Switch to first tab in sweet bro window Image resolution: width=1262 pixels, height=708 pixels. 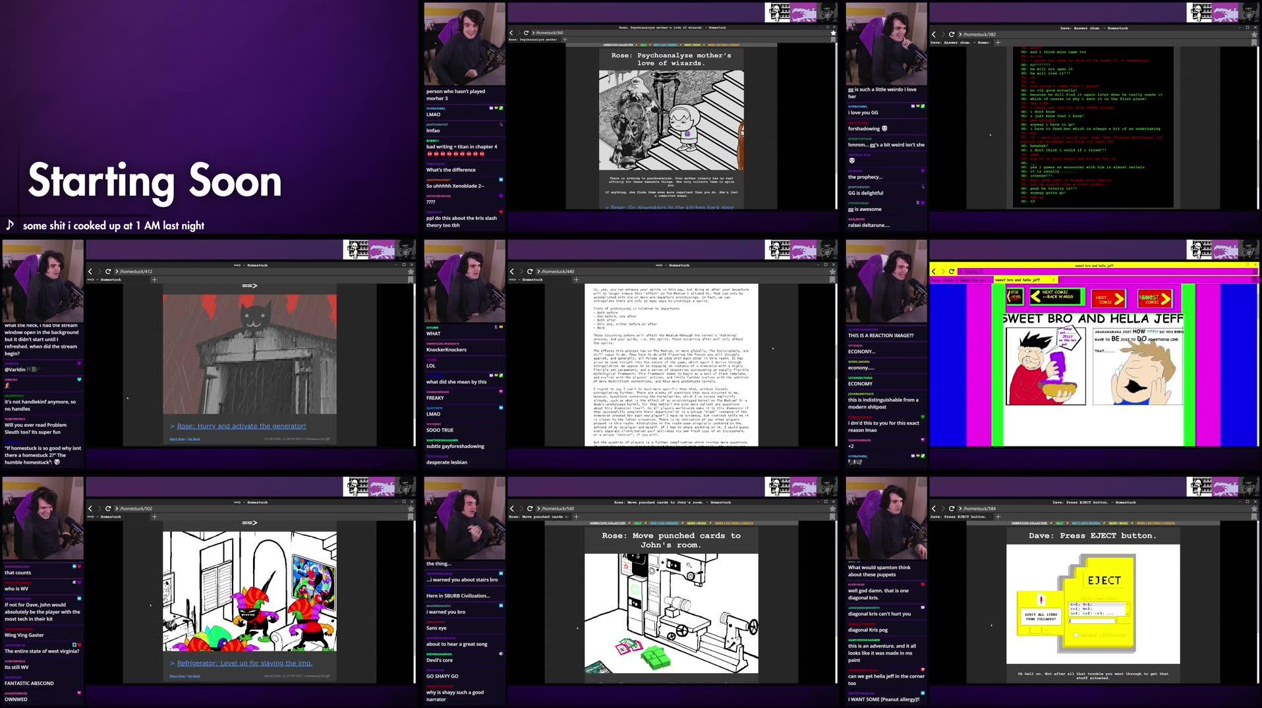[960, 280]
